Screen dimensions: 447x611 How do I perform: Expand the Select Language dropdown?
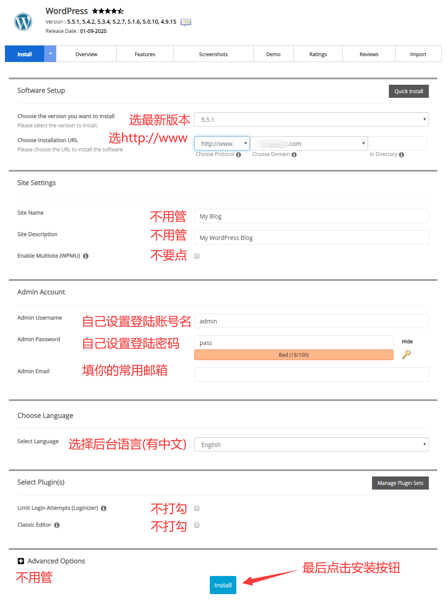coord(311,445)
